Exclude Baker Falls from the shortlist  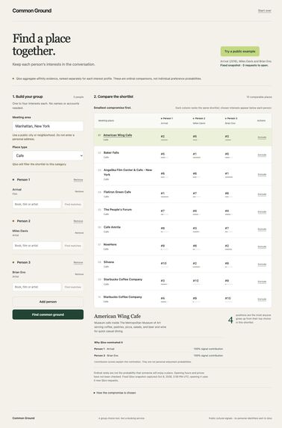pyautogui.click(x=262, y=155)
